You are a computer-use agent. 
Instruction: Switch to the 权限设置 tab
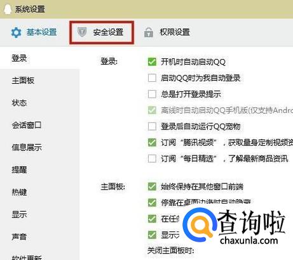(x=167, y=32)
